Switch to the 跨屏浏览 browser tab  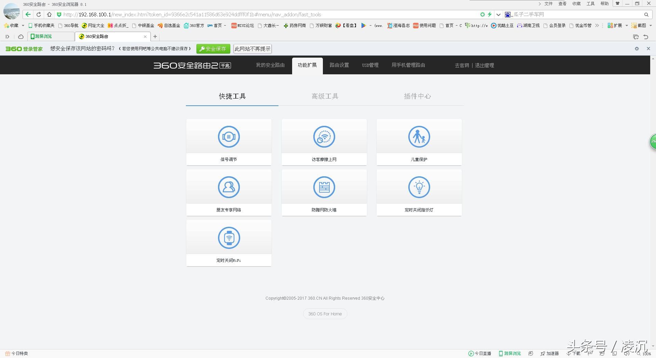(x=51, y=36)
